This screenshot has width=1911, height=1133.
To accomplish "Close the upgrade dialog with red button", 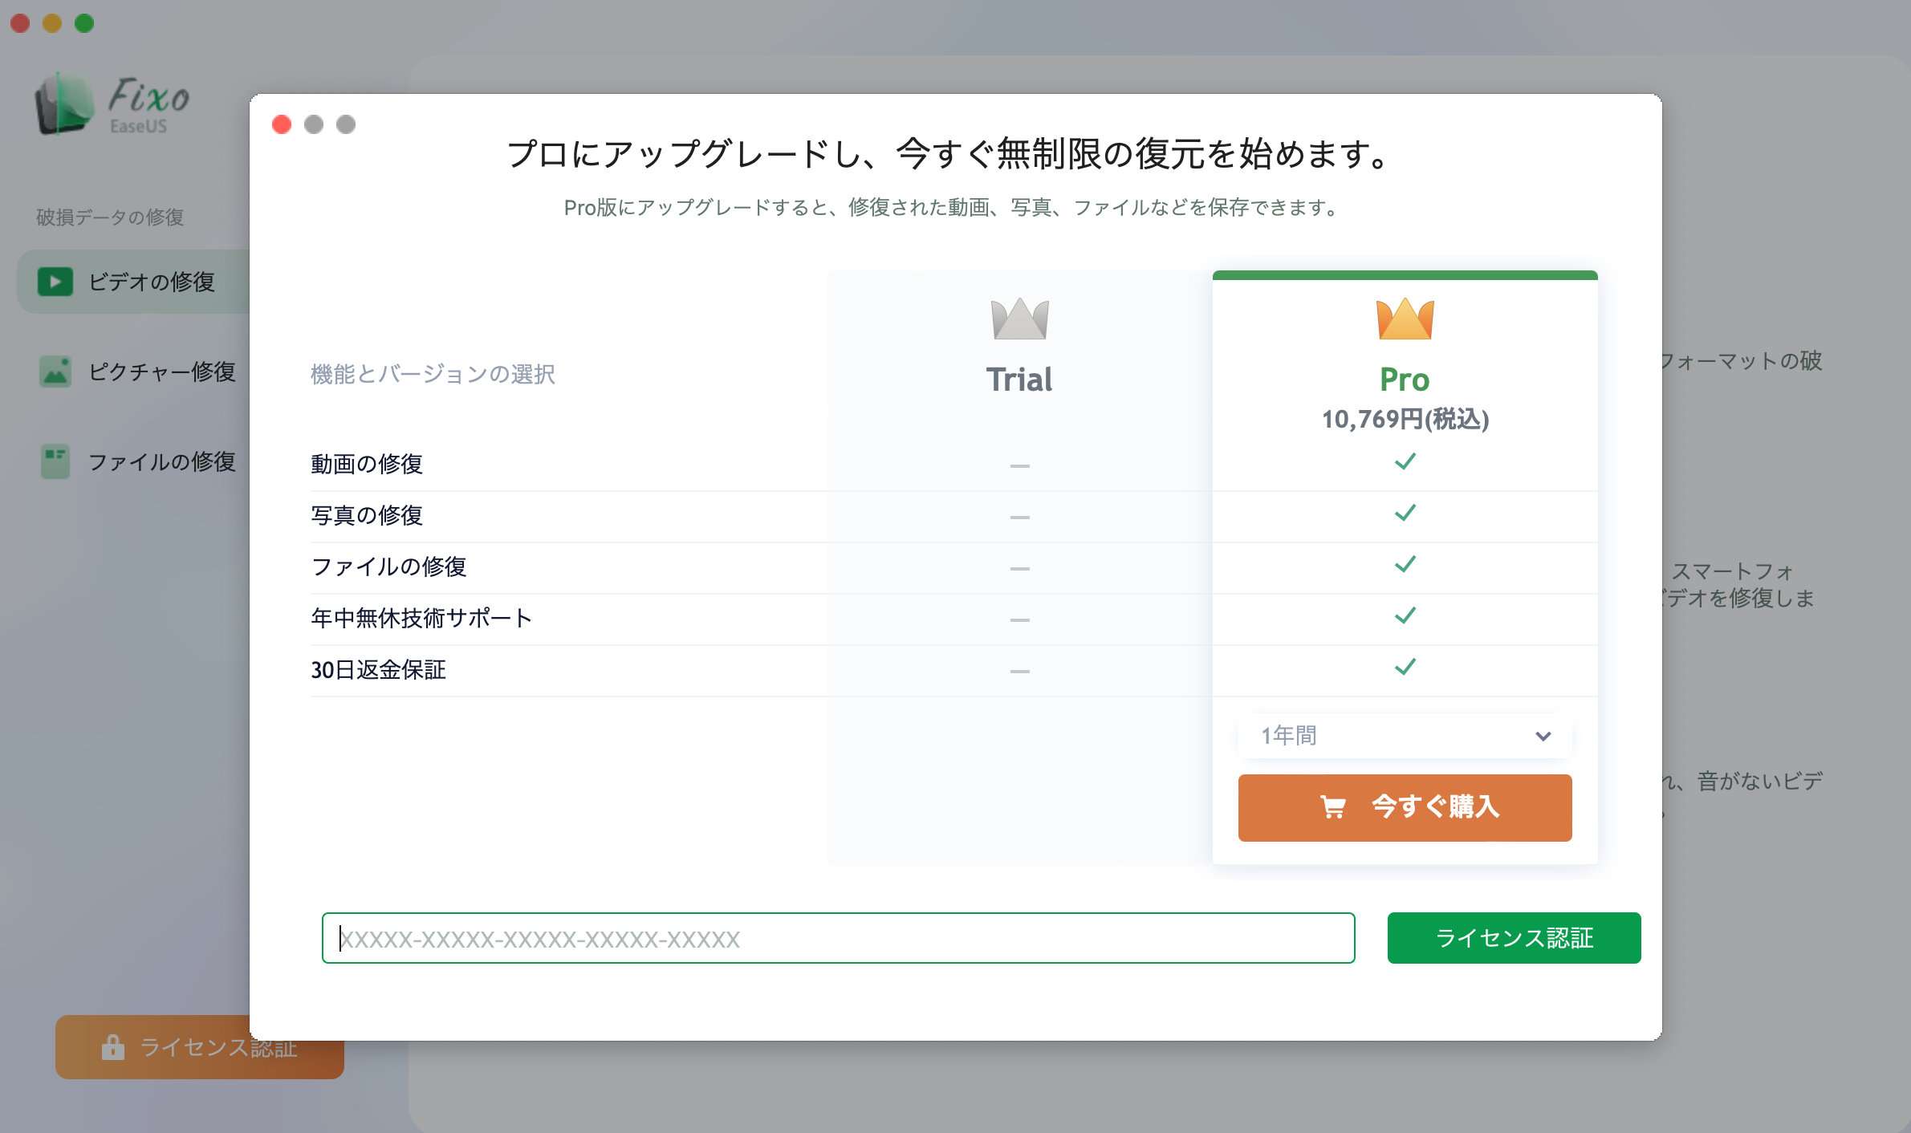I will [x=282, y=124].
